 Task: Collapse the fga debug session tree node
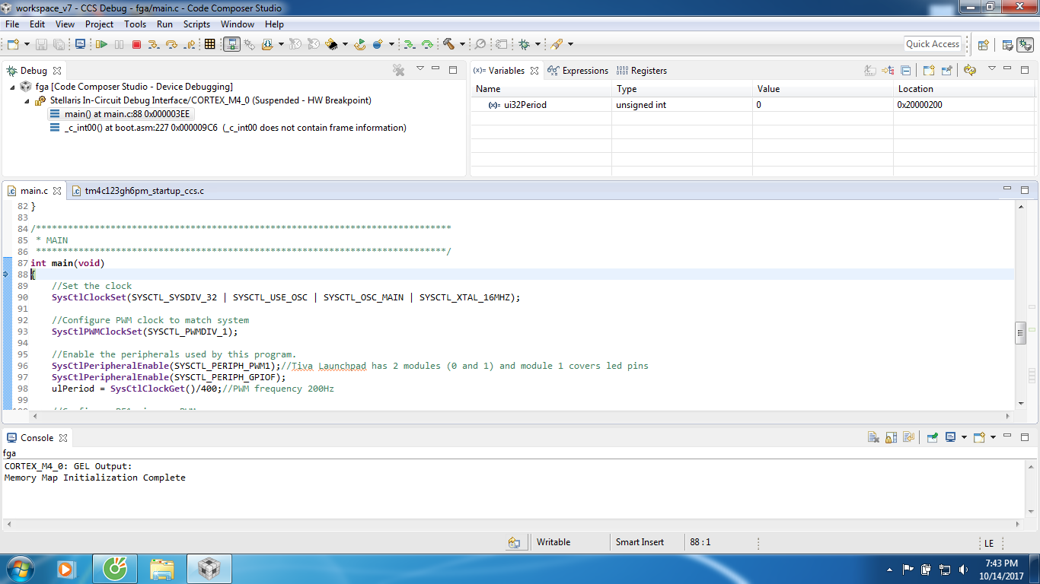(13, 87)
